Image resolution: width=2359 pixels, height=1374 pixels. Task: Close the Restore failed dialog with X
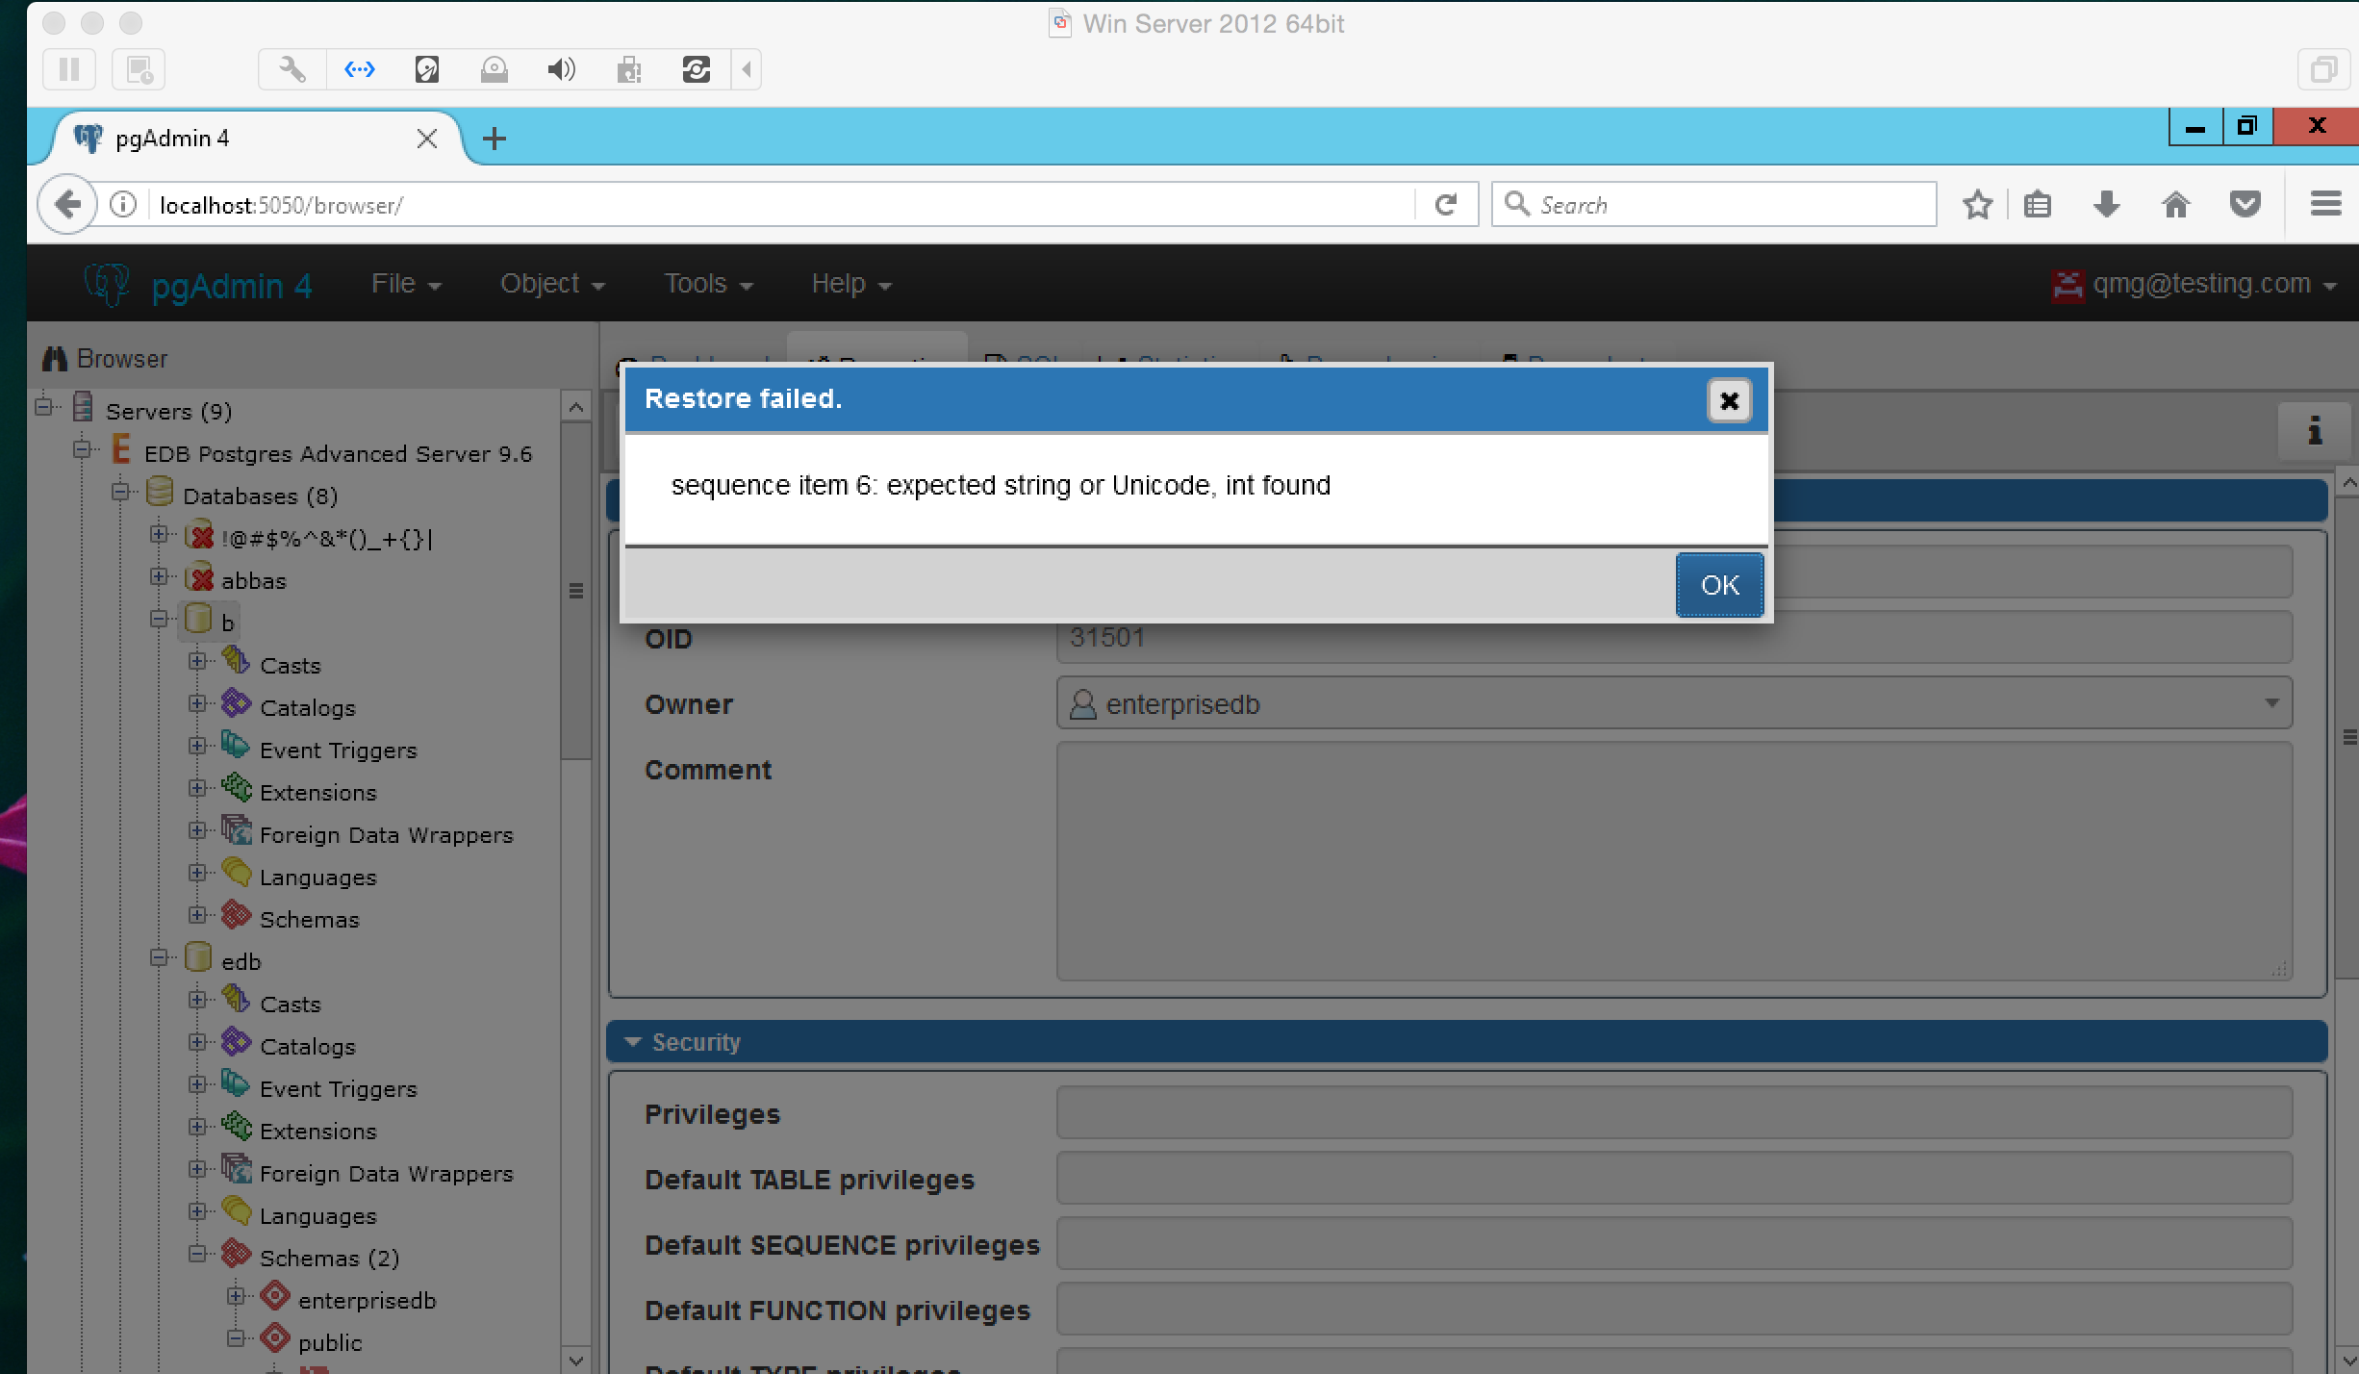point(1728,400)
